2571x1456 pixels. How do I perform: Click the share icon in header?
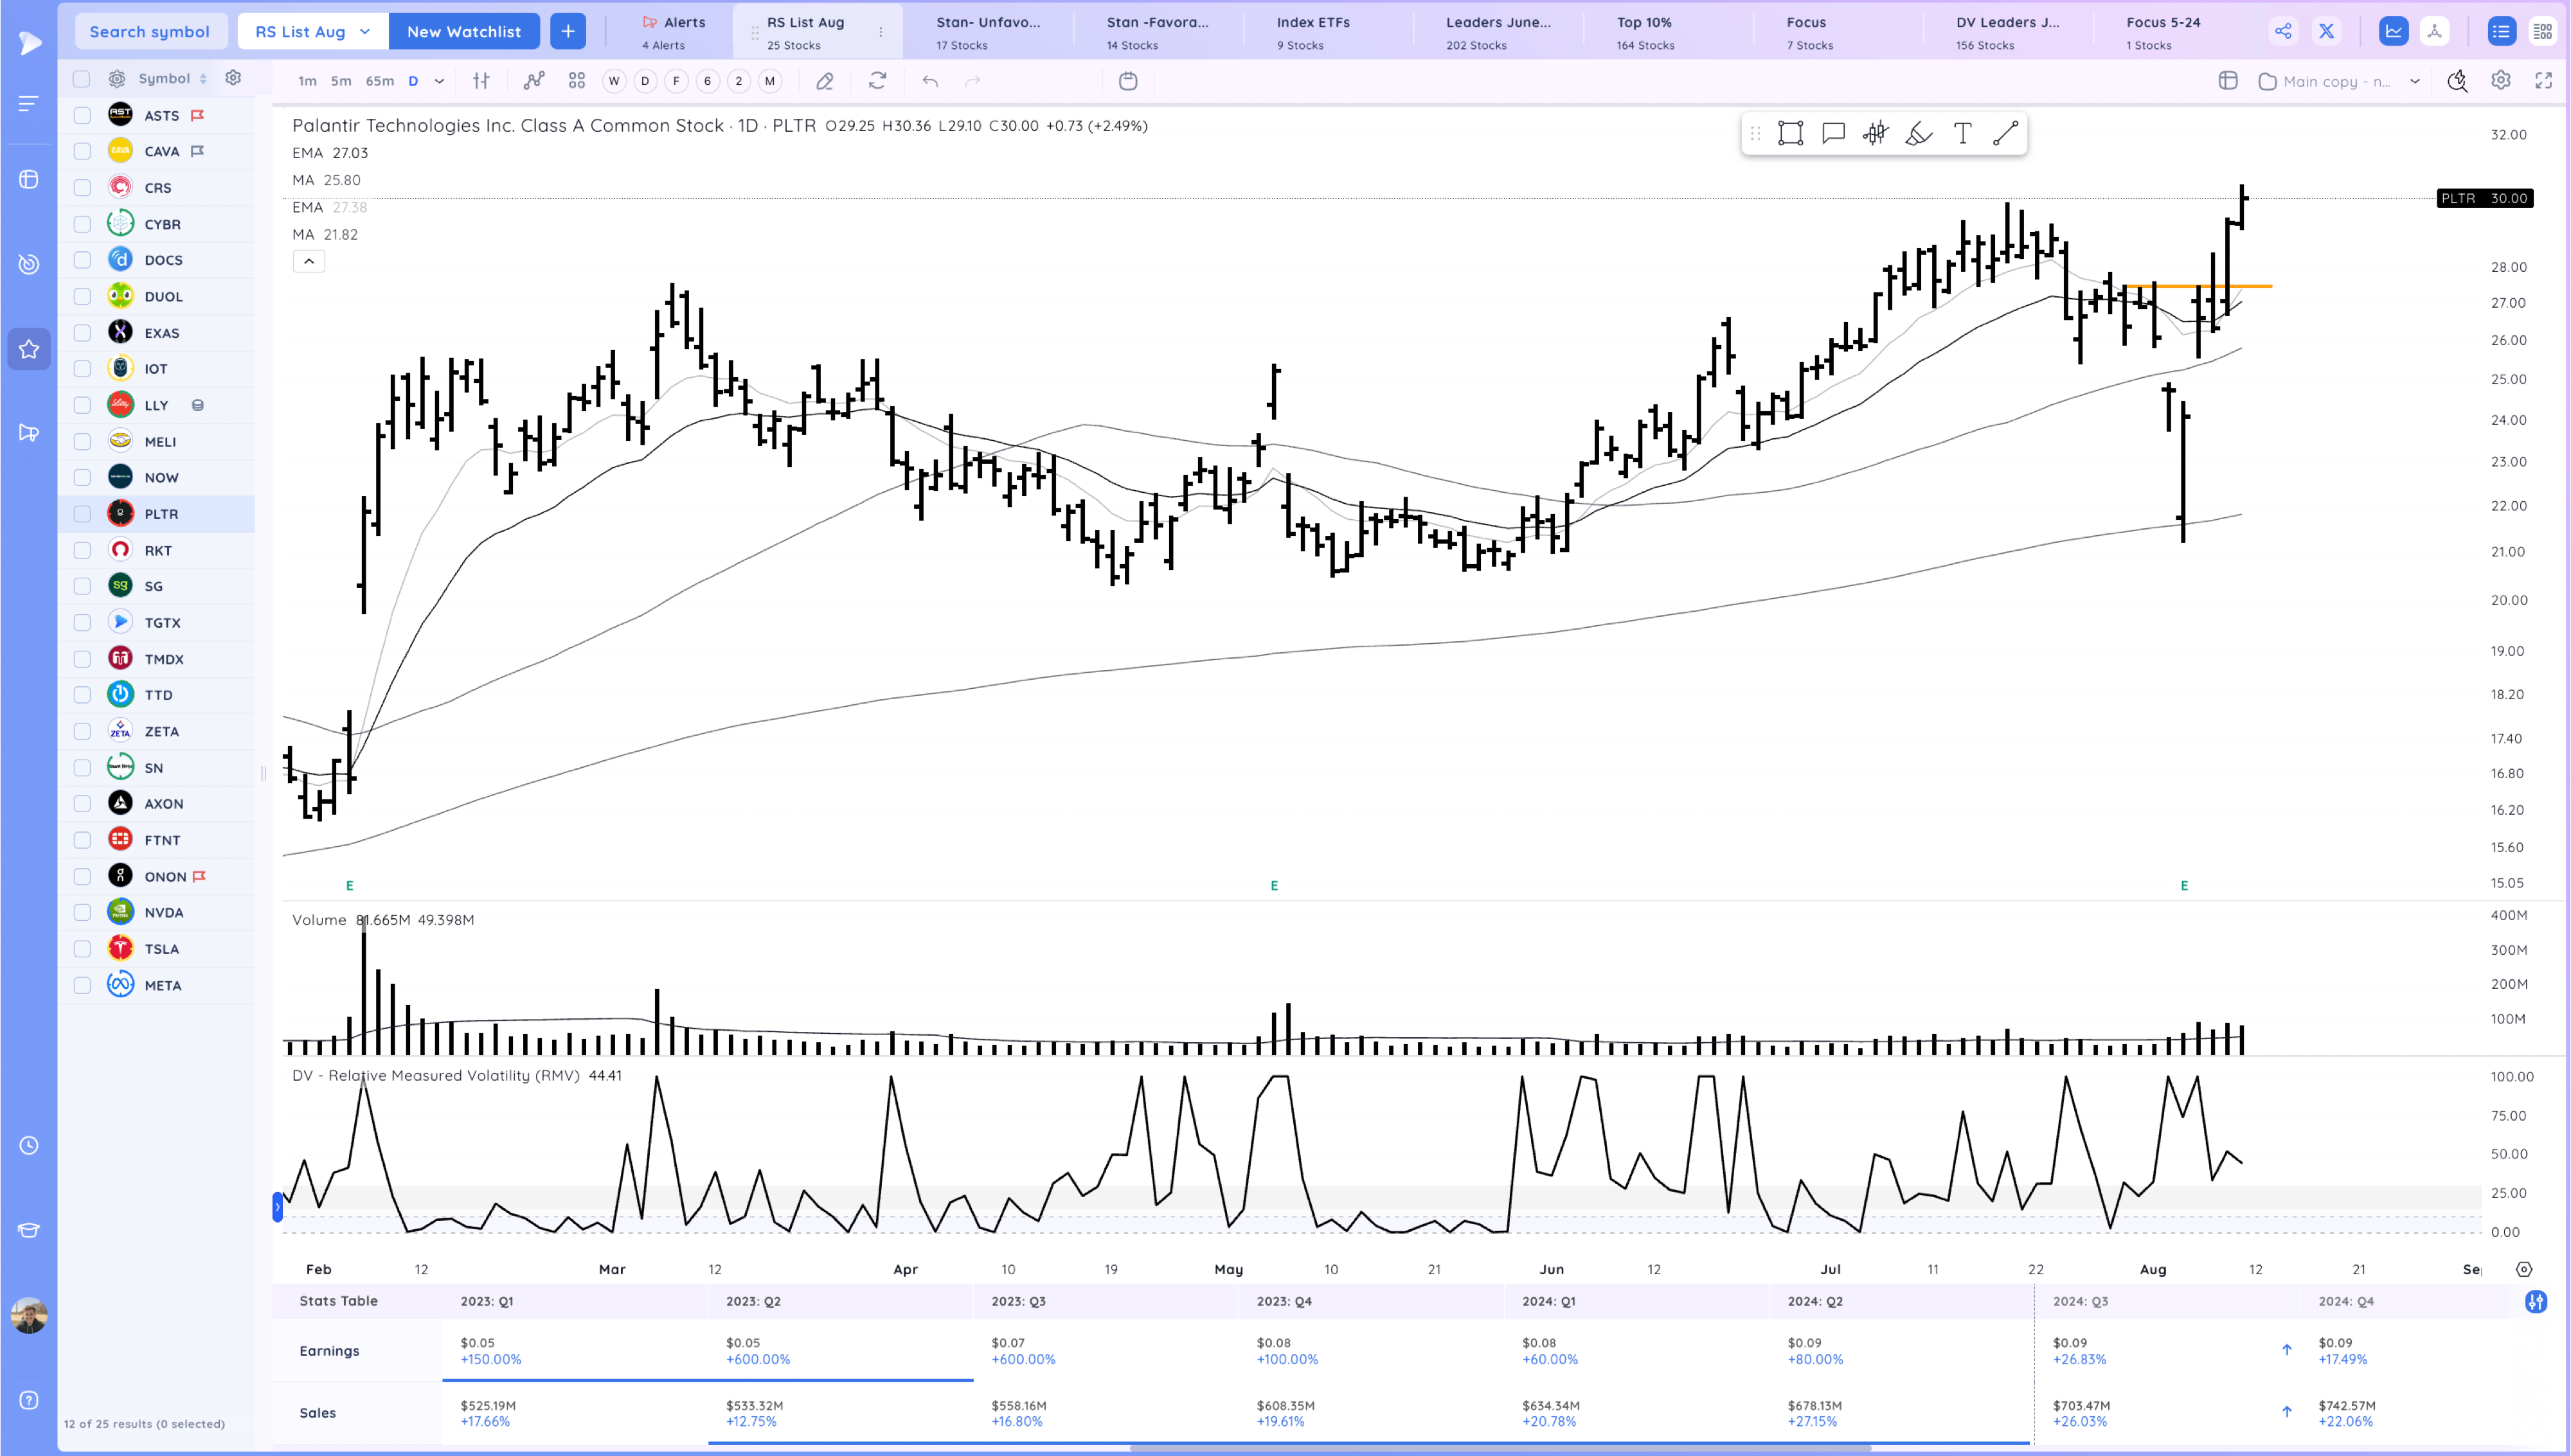point(2283,31)
